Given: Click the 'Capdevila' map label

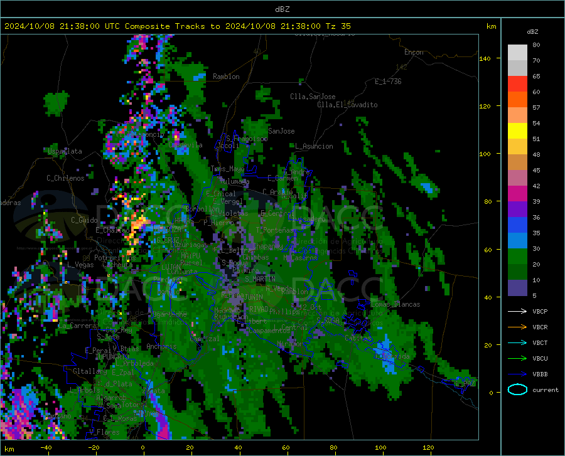Looking at the screenshot, I should 185,145.
